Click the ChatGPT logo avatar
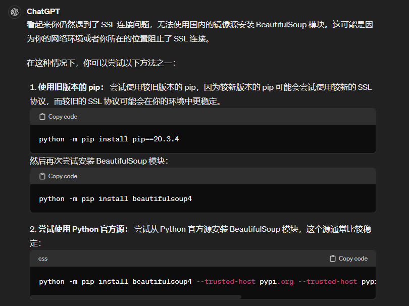The height and width of the screenshot is (306, 409). [15, 12]
